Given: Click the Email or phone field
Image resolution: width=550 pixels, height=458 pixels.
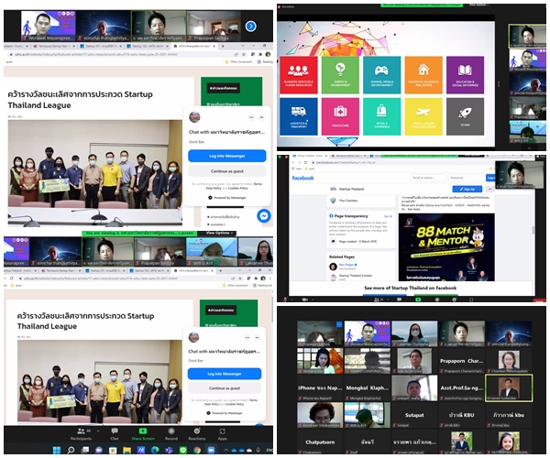Looking at the screenshot, I should [428, 178].
